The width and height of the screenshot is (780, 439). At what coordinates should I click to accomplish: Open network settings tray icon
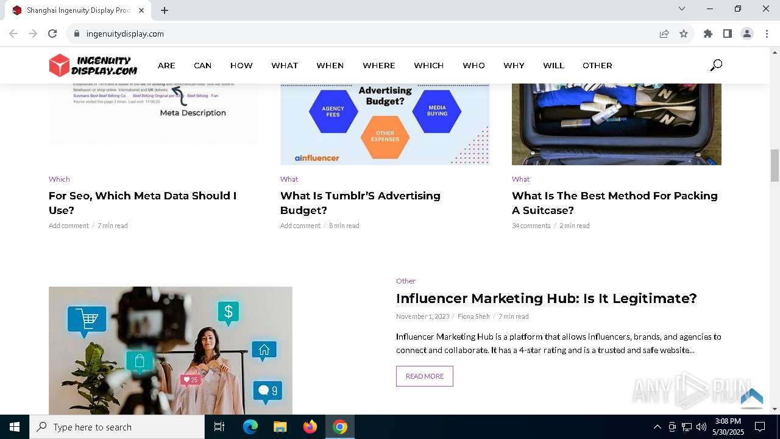click(687, 427)
